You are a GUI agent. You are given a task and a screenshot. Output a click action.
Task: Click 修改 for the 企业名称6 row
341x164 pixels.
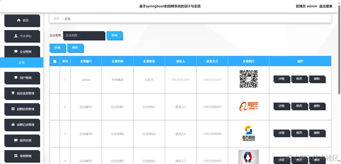(300, 133)
